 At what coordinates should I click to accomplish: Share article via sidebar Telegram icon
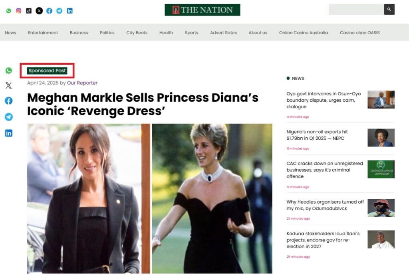coord(8,117)
